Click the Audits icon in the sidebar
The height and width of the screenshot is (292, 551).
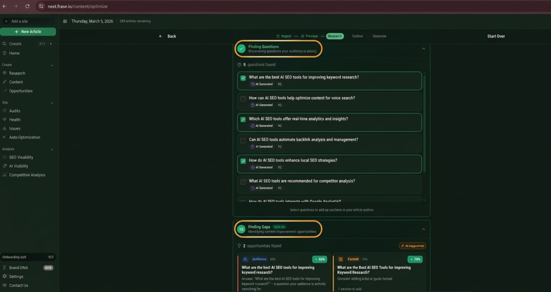(4, 111)
